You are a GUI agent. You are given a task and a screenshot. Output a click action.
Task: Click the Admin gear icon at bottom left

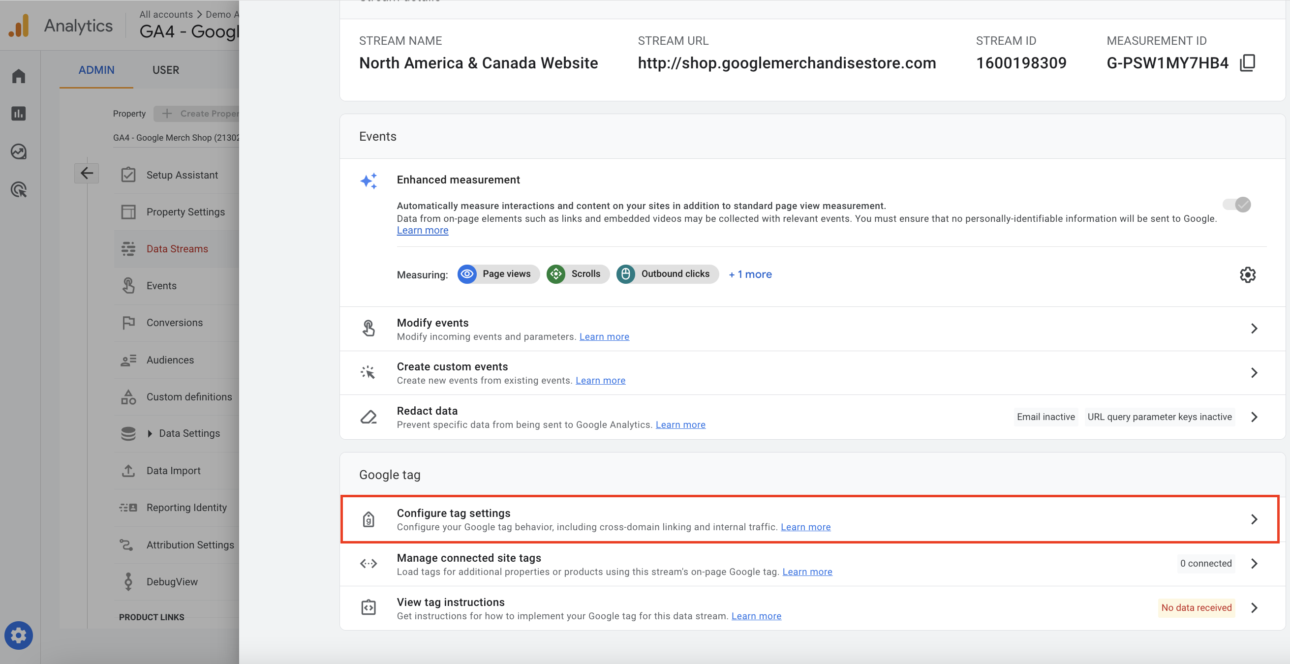coord(19,635)
